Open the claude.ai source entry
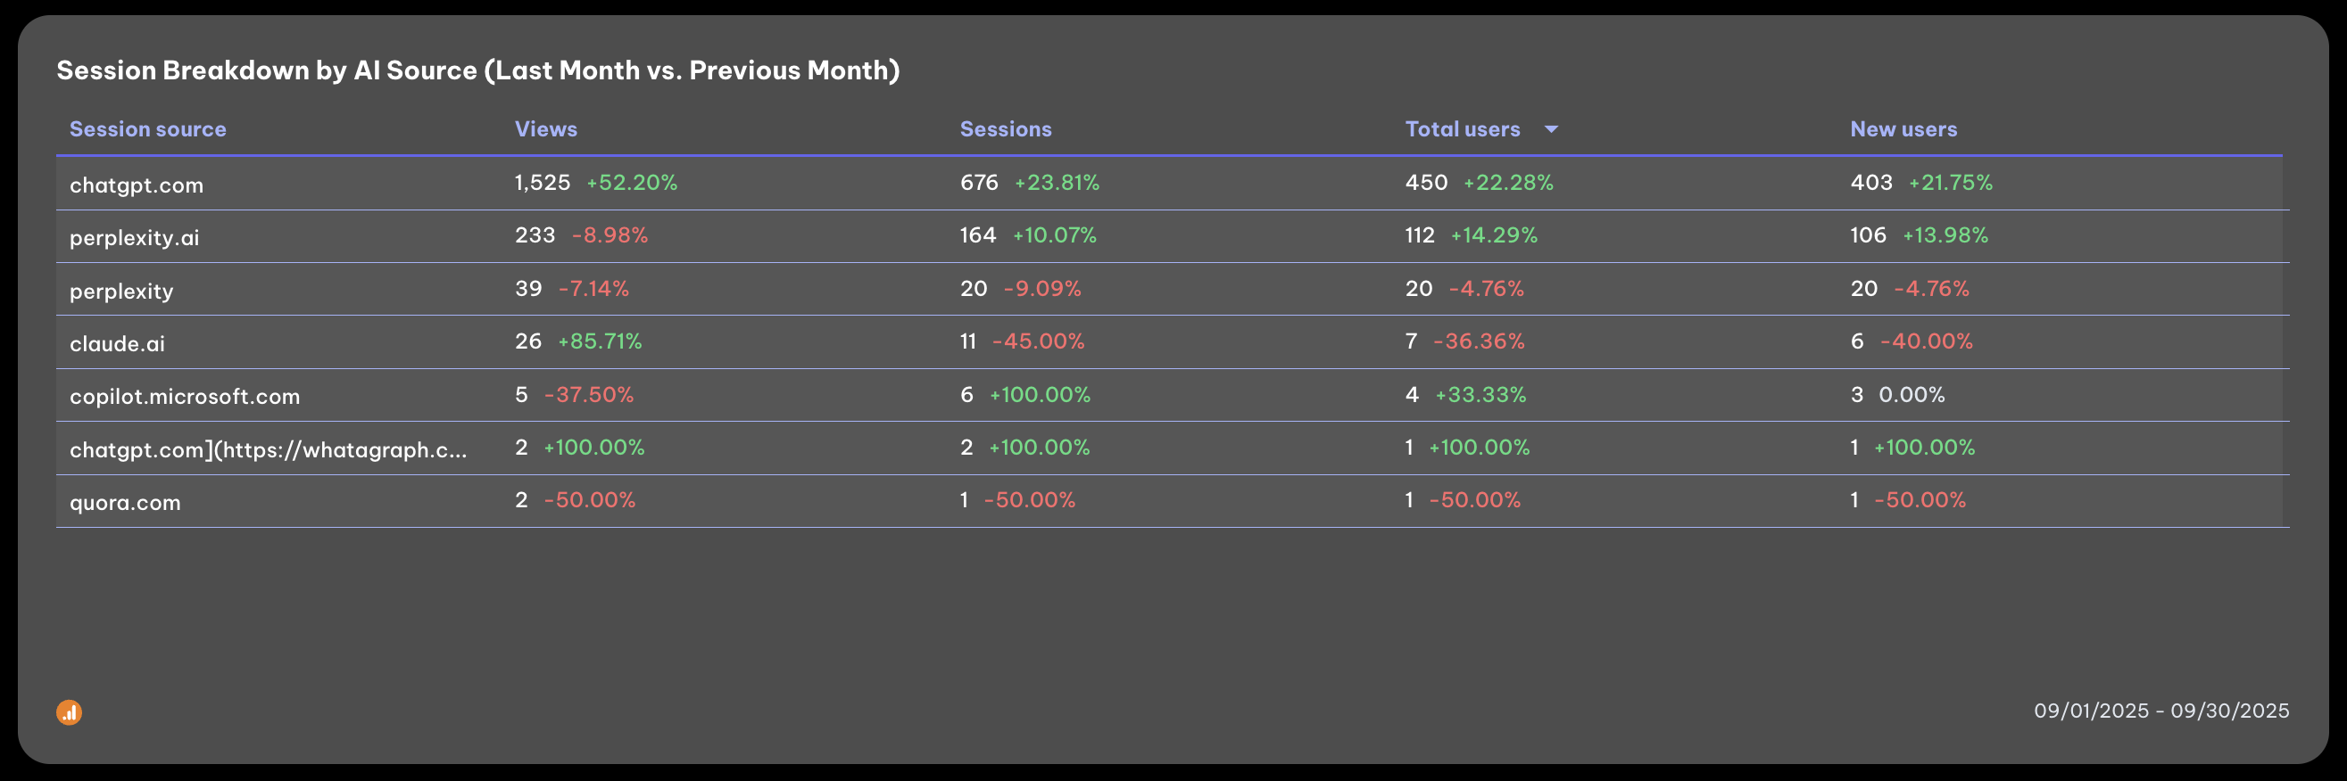The image size is (2347, 781). 118,343
